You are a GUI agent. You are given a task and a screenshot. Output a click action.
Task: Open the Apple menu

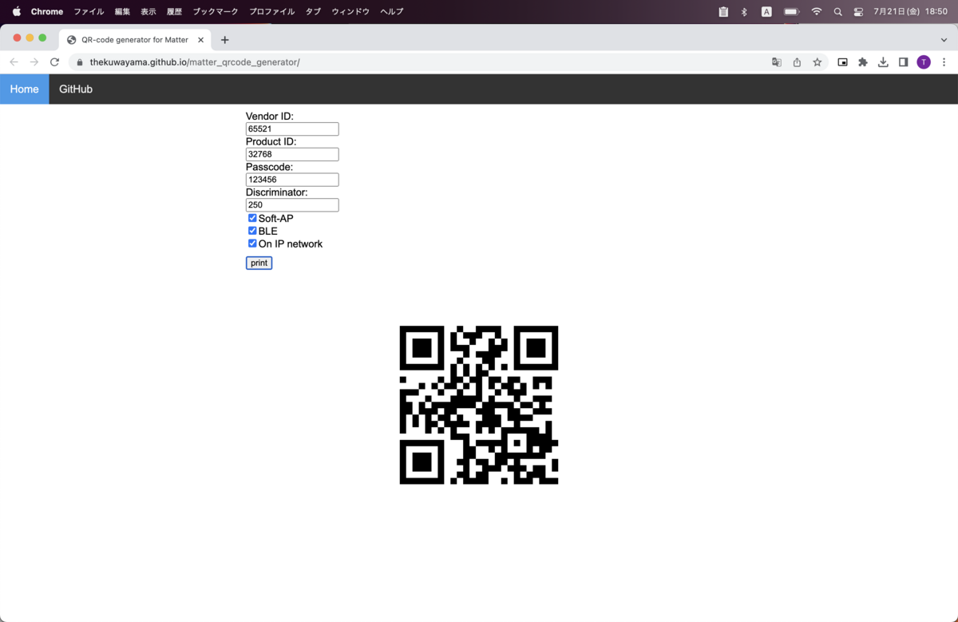pyautogui.click(x=16, y=11)
